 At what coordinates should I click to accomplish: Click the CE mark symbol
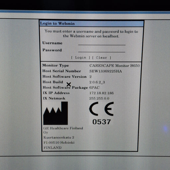point(101,109)
